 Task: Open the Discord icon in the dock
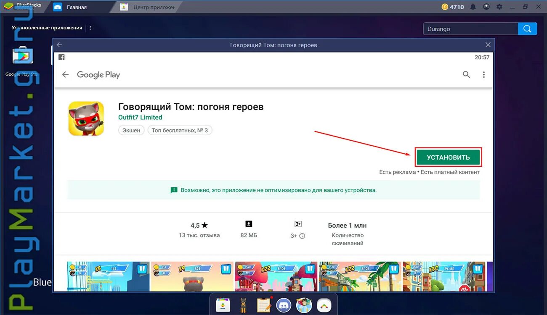pyautogui.click(x=284, y=305)
